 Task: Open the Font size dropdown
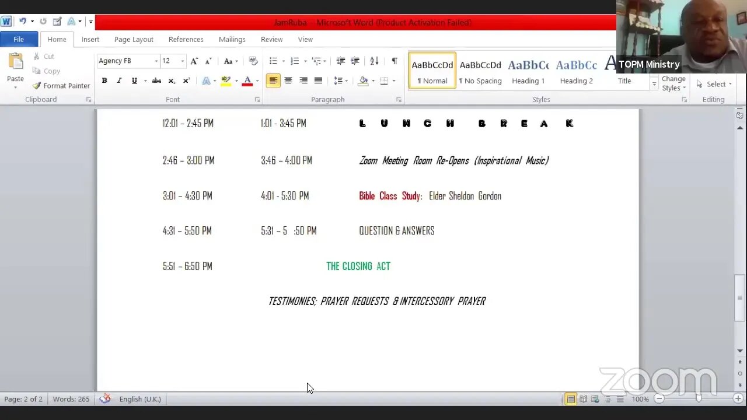pos(182,61)
